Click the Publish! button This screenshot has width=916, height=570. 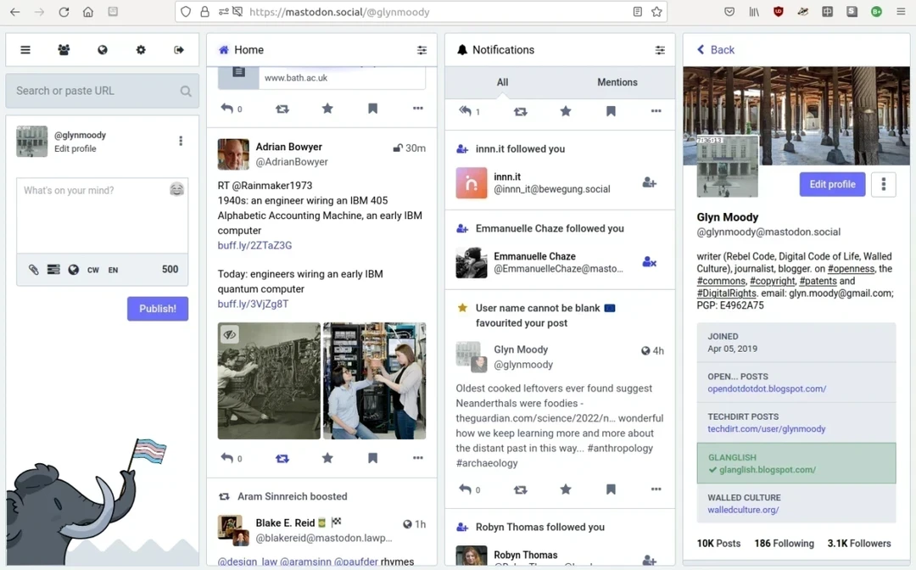click(x=158, y=309)
